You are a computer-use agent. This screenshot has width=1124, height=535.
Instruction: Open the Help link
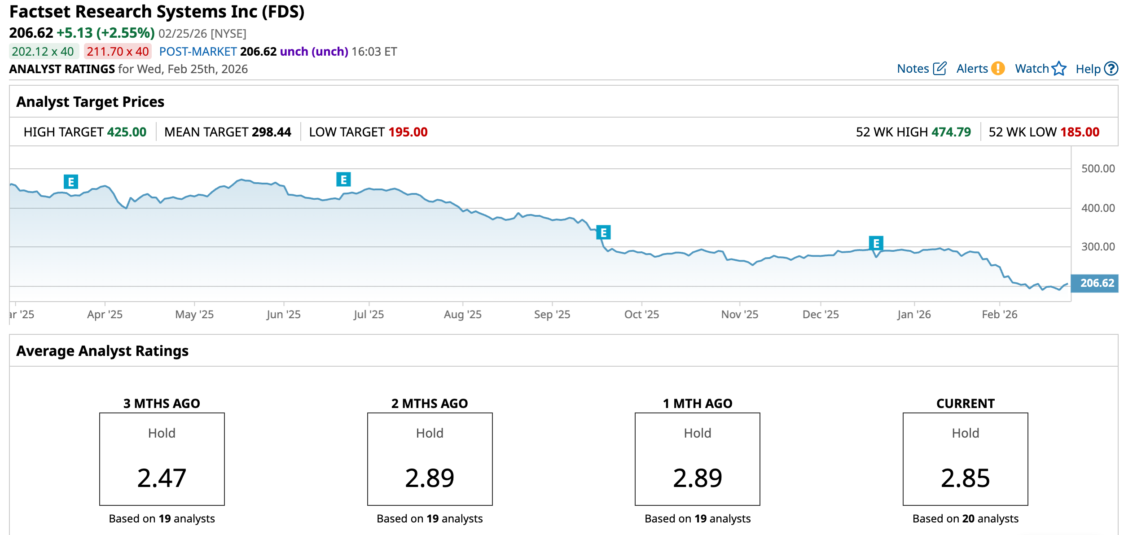(1088, 69)
